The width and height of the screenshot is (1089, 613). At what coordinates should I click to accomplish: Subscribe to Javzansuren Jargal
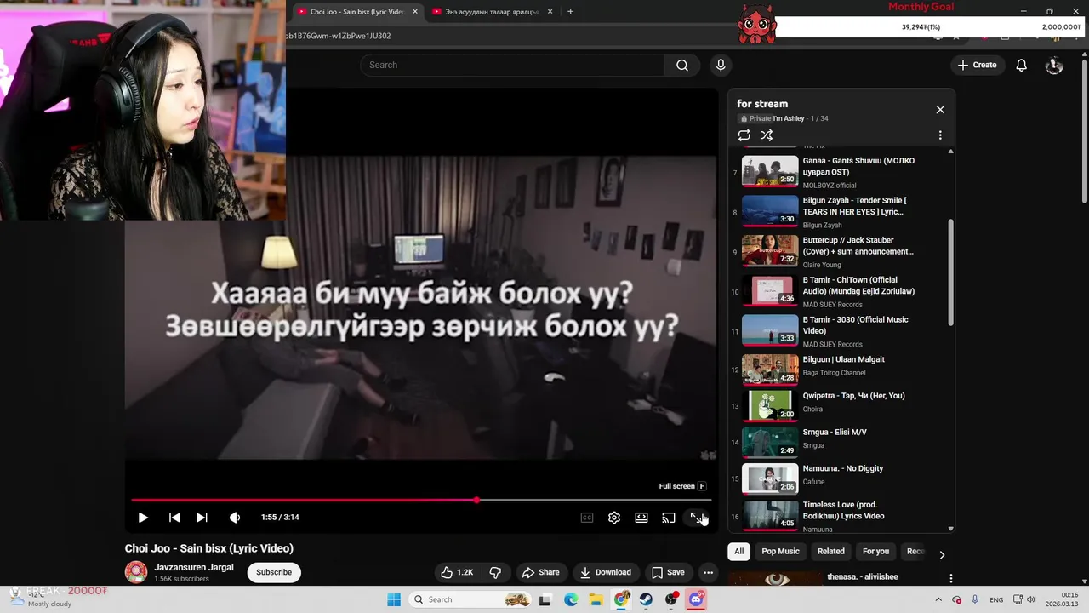[x=274, y=572]
